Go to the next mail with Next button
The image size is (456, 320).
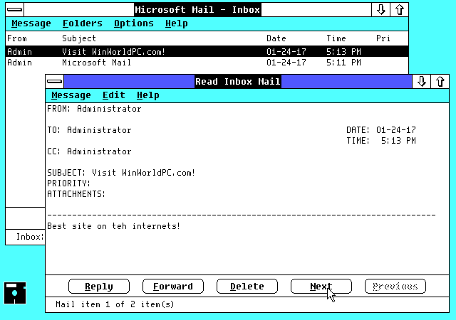pyautogui.click(x=321, y=287)
